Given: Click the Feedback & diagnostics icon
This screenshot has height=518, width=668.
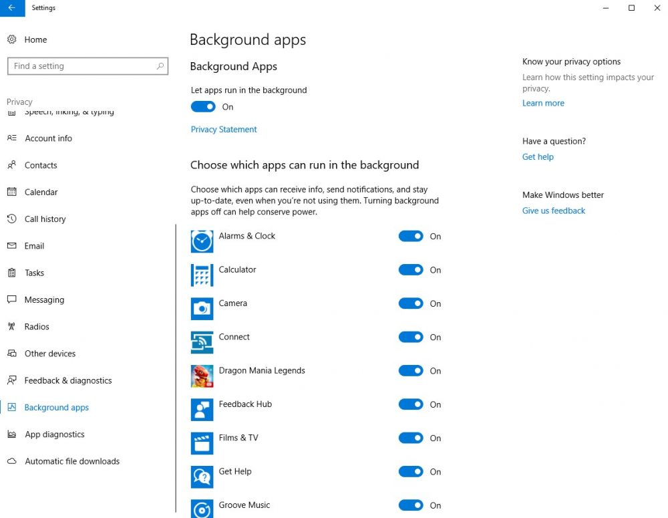Looking at the screenshot, I should point(12,380).
